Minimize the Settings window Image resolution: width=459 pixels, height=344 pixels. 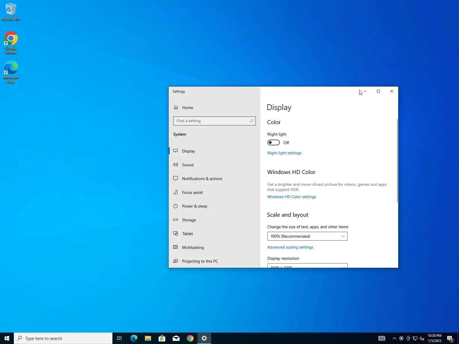click(365, 91)
